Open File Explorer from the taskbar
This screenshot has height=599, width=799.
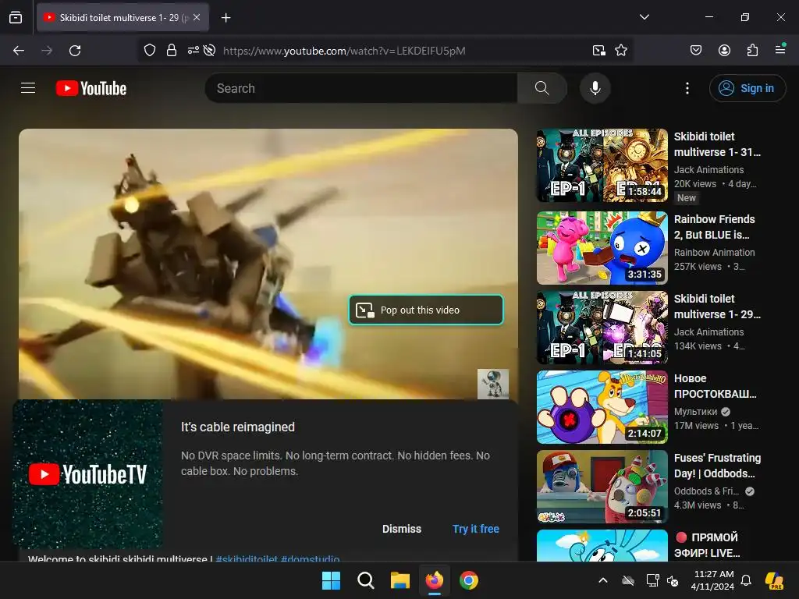[x=400, y=580]
